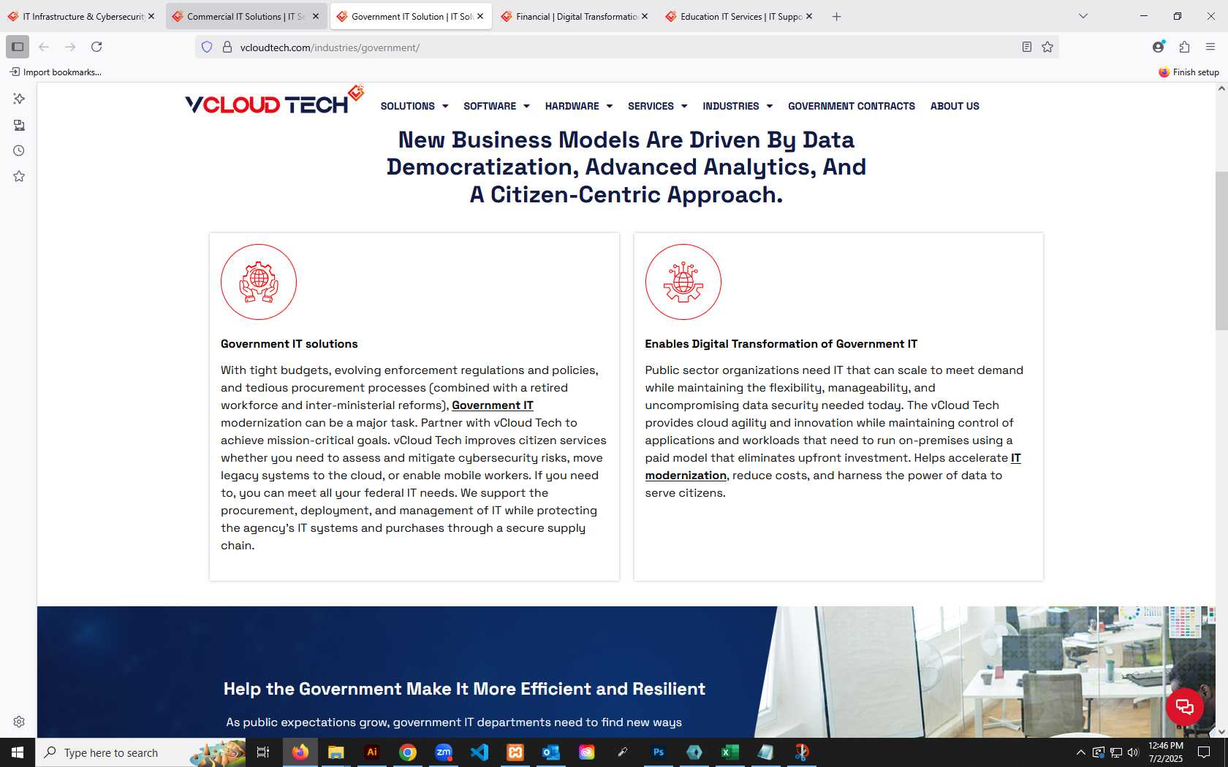
Task: Open Zoom from taskbar
Action: pyautogui.click(x=444, y=752)
